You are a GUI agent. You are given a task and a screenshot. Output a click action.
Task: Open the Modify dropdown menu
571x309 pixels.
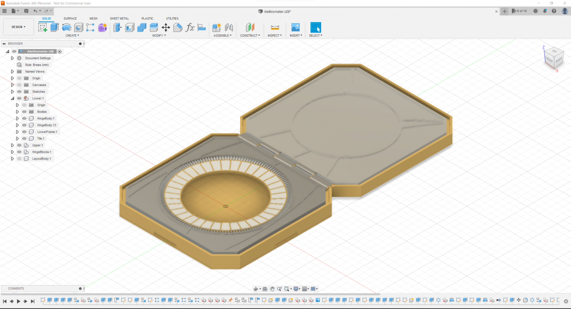point(159,36)
